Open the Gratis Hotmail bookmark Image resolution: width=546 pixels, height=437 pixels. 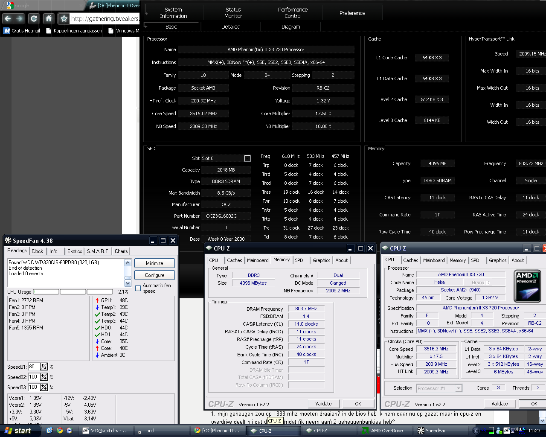coord(22,31)
